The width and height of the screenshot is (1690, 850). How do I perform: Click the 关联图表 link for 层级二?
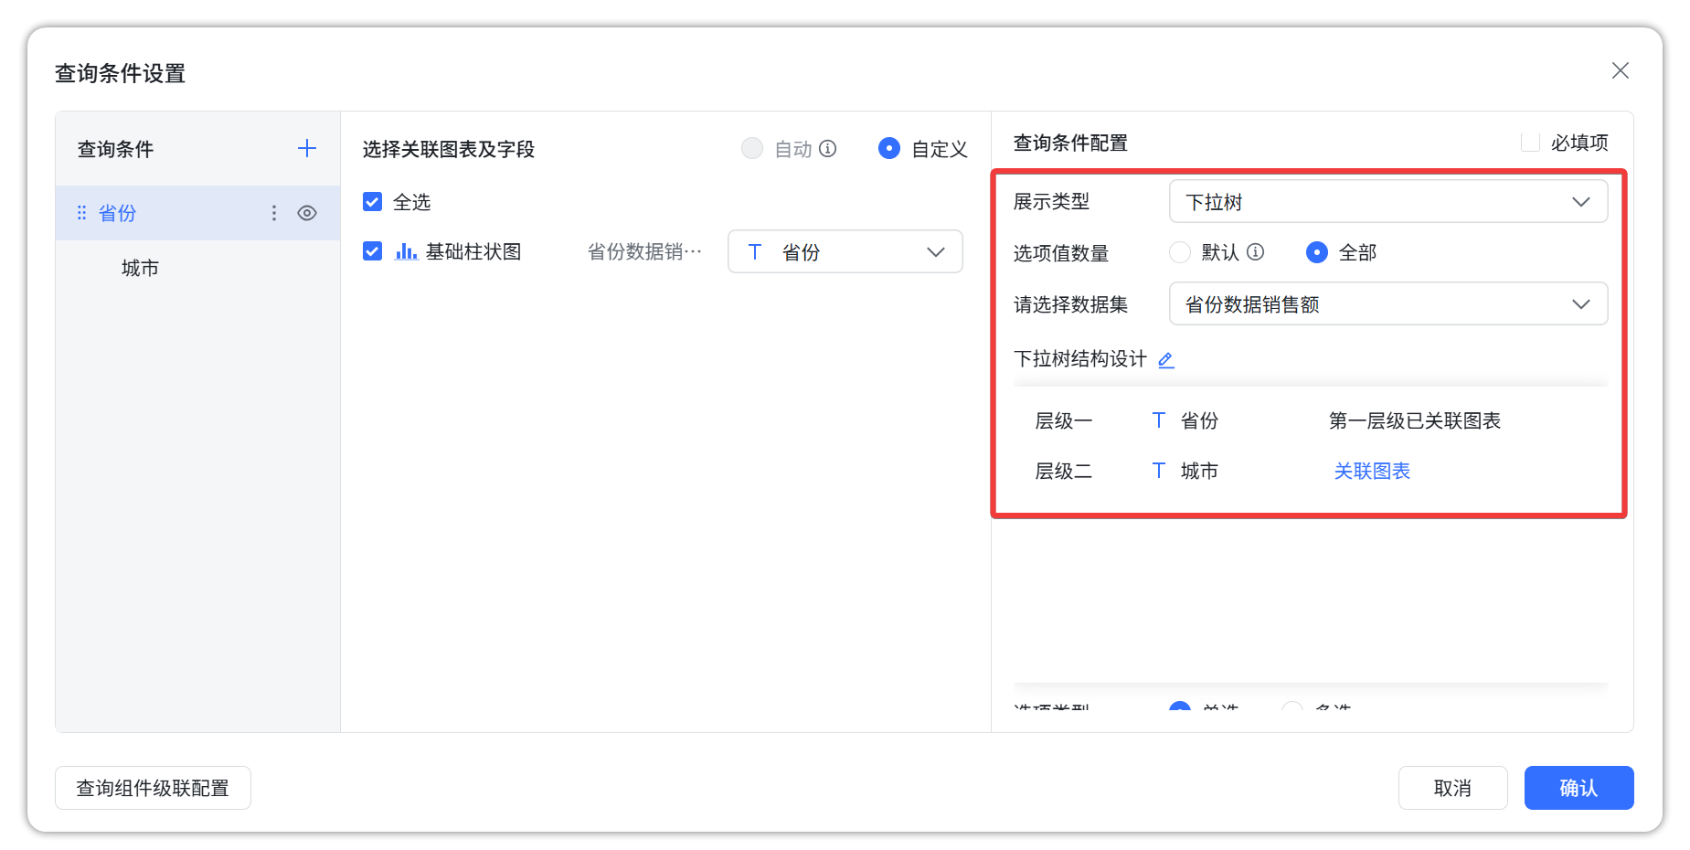point(1372,471)
